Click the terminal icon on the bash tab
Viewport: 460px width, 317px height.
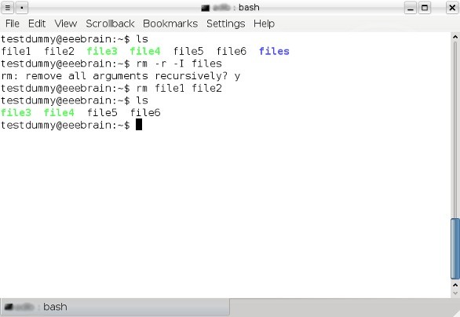tap(9, 307)
